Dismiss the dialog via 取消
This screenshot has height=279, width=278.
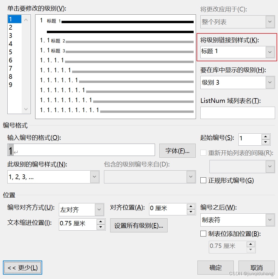pos(257,268)
